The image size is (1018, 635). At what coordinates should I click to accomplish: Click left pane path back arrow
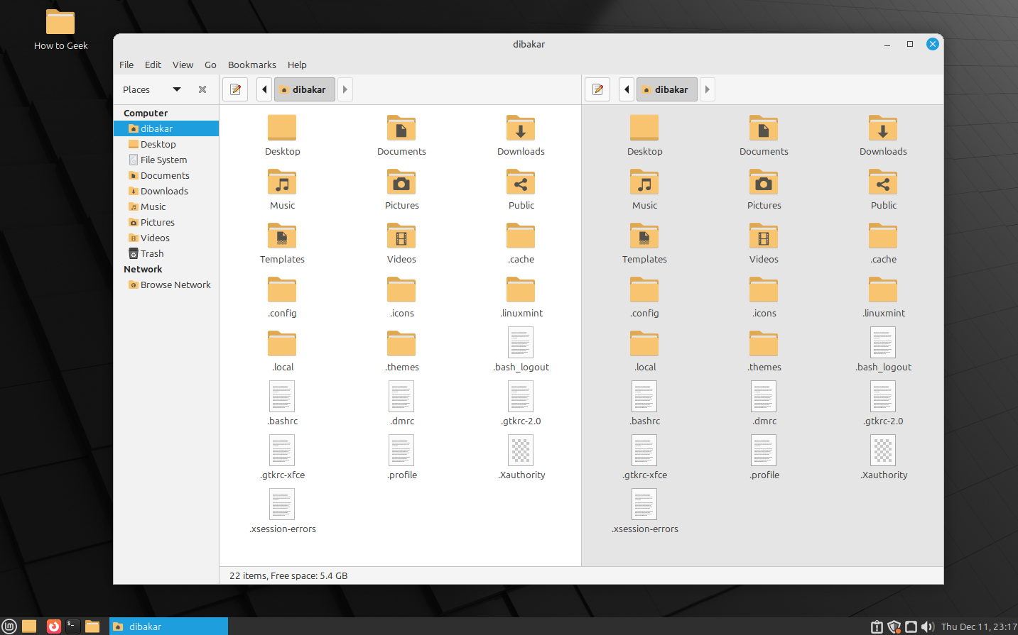click(264, 89)
